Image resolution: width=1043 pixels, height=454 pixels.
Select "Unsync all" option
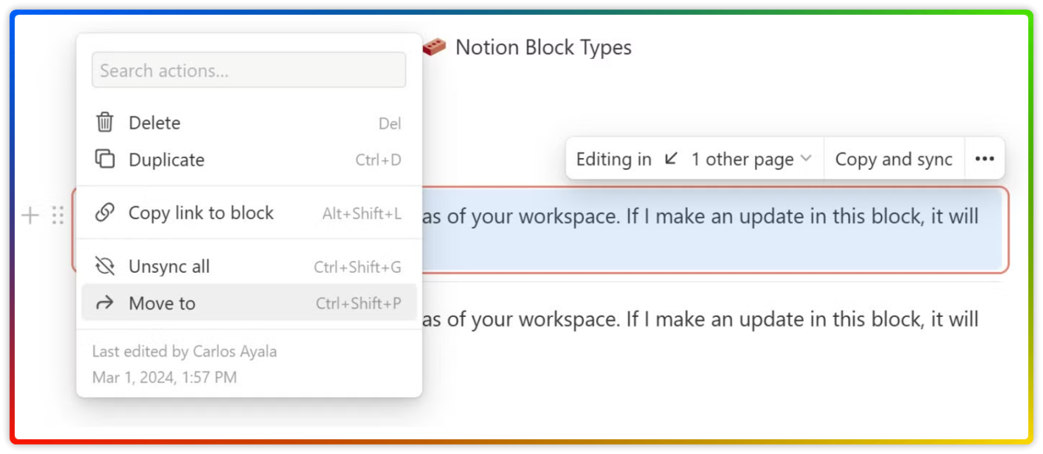[x=168, y=266]
